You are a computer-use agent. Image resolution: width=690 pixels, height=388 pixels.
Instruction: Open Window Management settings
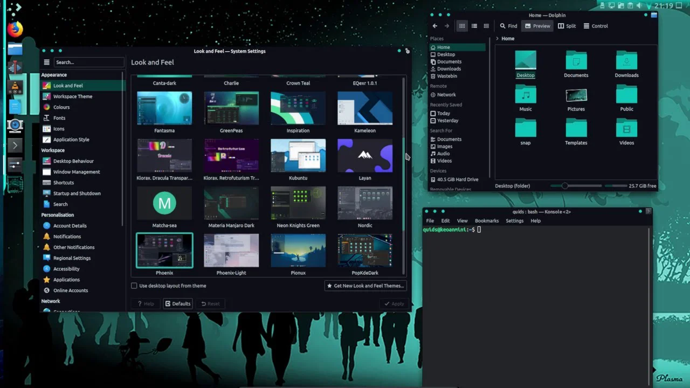[82, 172]
